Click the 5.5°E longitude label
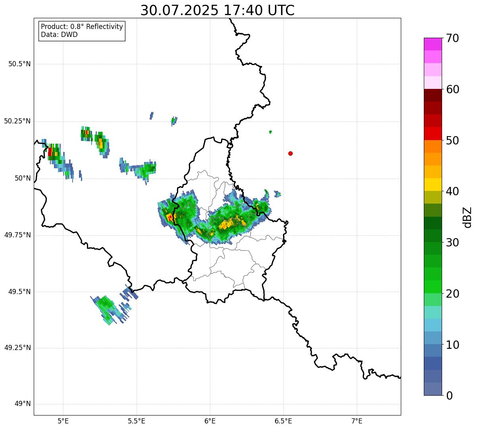 [137, 421]
